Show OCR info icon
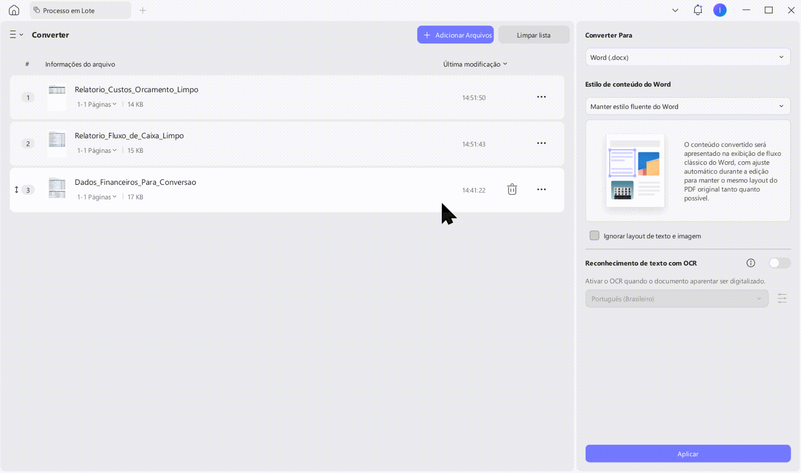The image size is (801, 473). [x=751, y=263]
